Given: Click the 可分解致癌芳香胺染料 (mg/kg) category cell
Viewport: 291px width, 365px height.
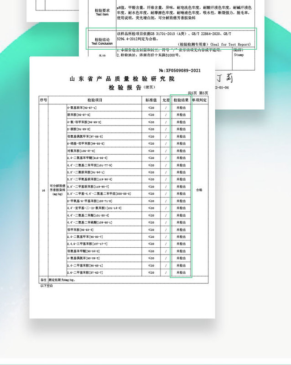Looking at the screenshot, I should point(57,190).
